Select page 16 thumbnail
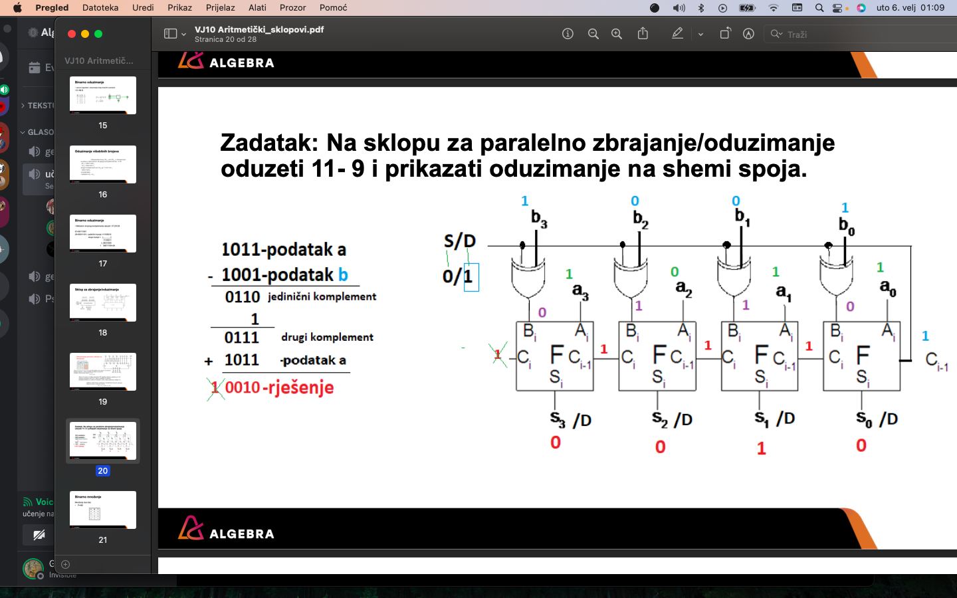 [x=103, y=164]
